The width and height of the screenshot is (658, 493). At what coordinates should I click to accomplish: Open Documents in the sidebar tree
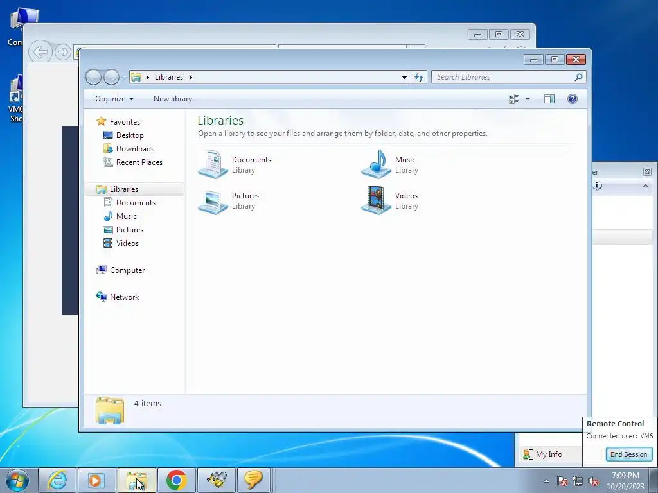136,202
